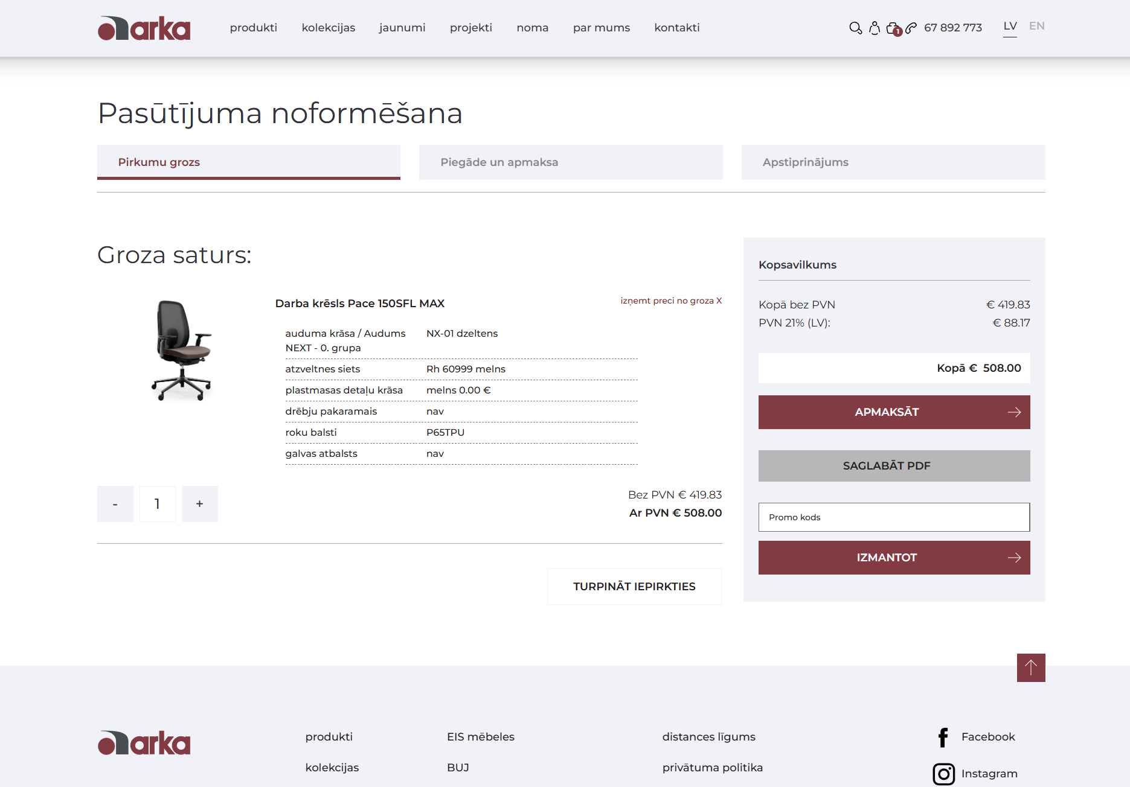Open the shopping cart icon
The width and height of the screenshot is (1130, 787).
[893, 28]
